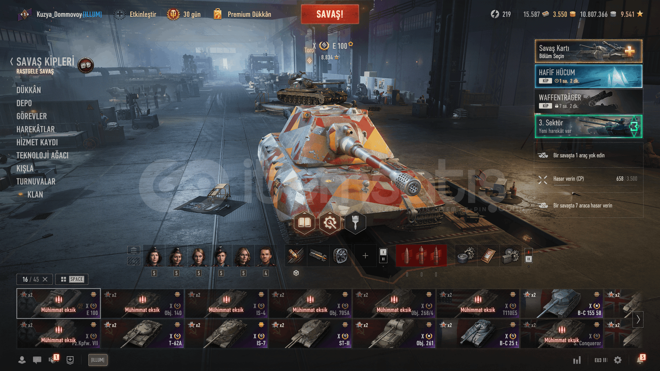The height and width of the screenshot is (371, 660).
Task: Open the chat speech bubble icon
Action: (37, 360)
